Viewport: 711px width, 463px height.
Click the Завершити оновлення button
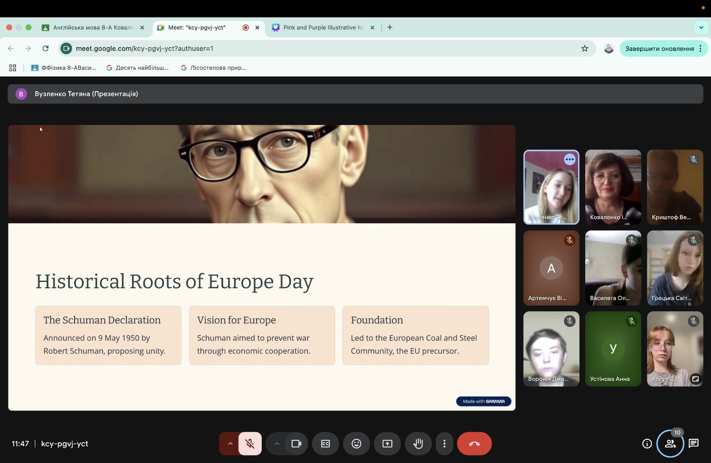click(659, 48)
